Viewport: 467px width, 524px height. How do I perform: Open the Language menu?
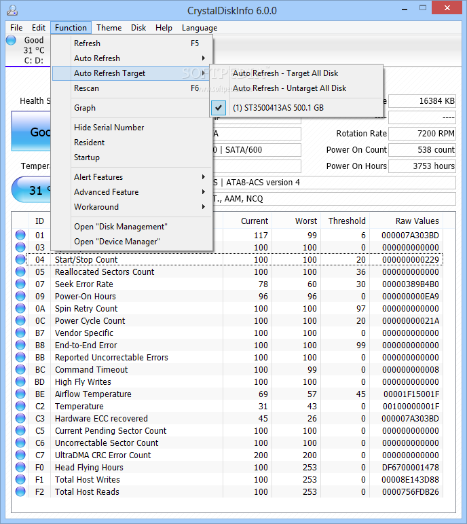200,28
